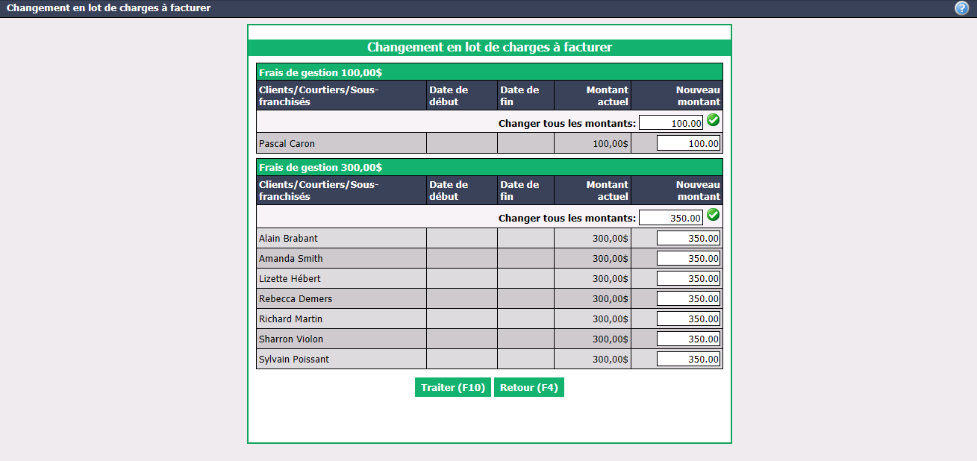Select the 350.00 'Changer tous les montants' field
Image resolution: width=977 pixels, height=461 pixels.
671,218
